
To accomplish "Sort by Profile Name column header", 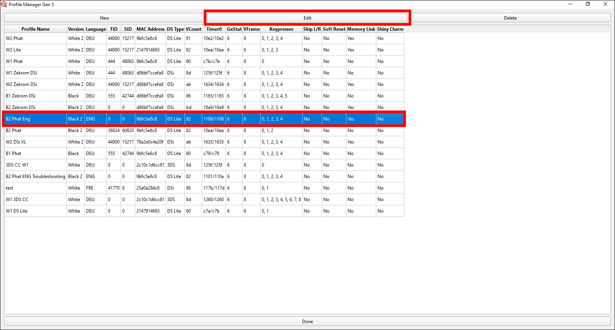I will (x=35, y=29).
